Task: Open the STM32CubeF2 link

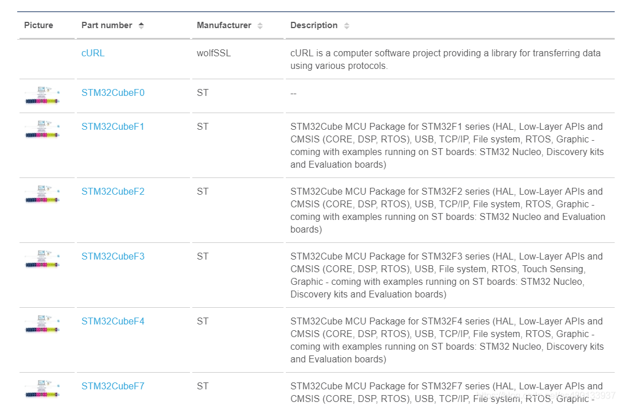Action: [113, 192]
